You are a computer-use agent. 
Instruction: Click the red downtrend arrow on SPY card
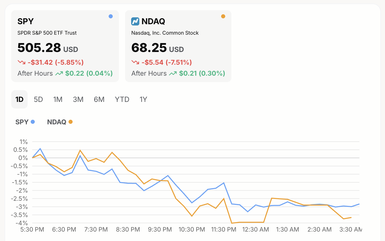pos(21,62)
